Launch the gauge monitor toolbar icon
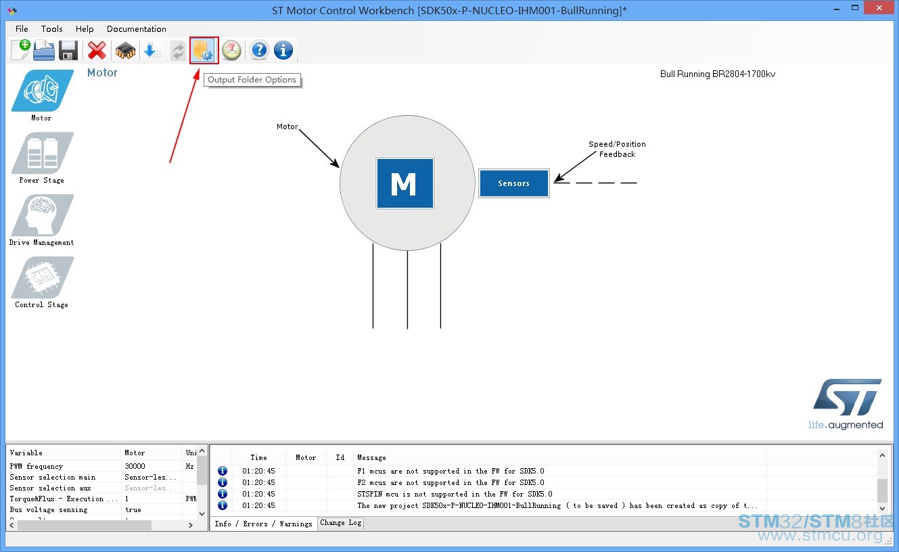 coord(231,50)
